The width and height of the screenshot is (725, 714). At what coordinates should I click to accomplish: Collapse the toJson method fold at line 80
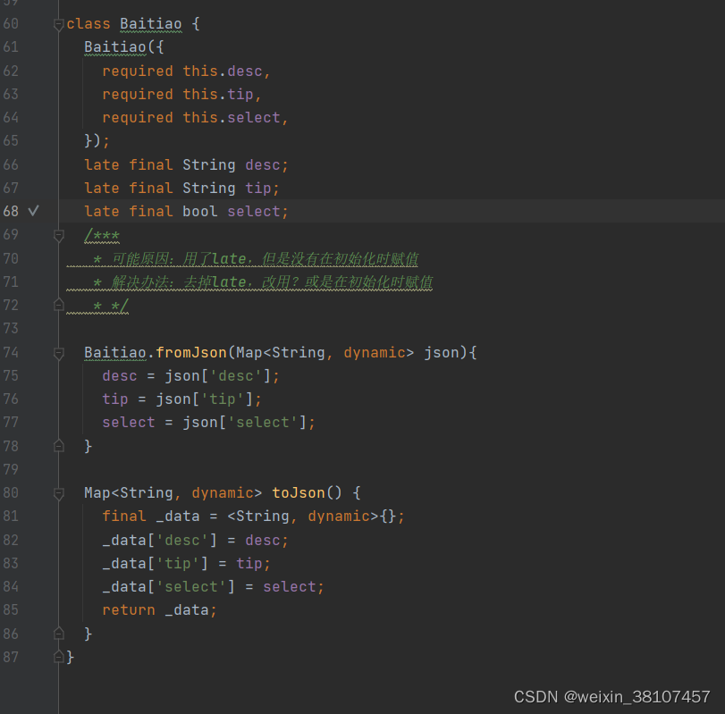pyautogui.click(x=59, y=494)
